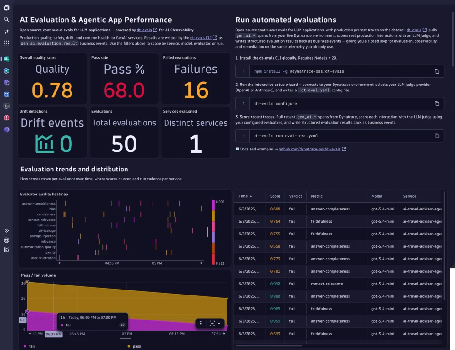Screen dimensions: 455x350
Task: Click score cell 0.980 in table
Action: point(275,296)
